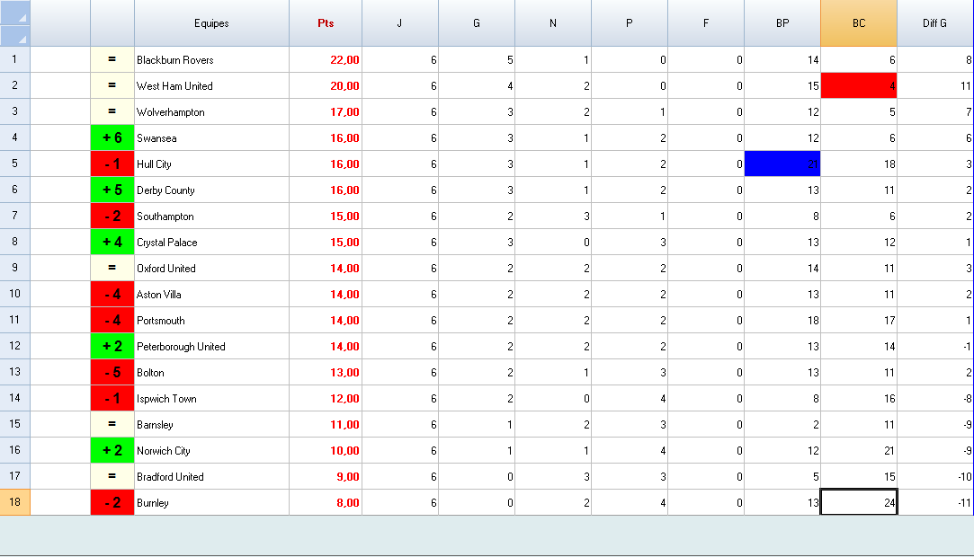Select the 8,00 points cell

point(326,503)
